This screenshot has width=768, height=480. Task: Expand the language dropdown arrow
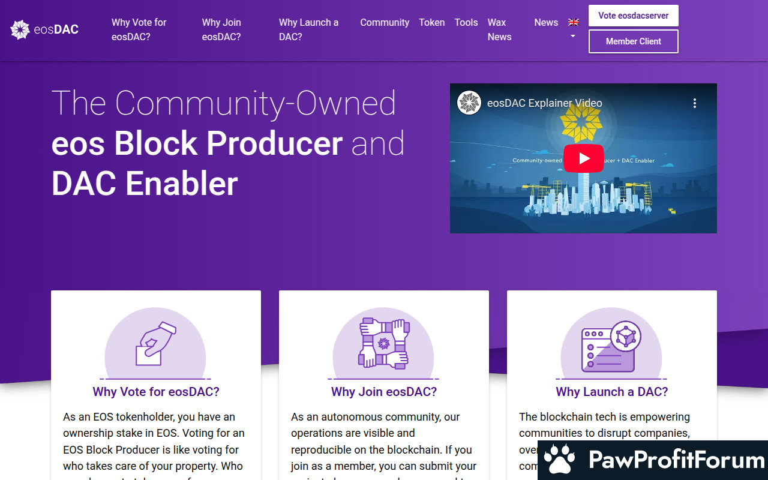tap(573, 37)
